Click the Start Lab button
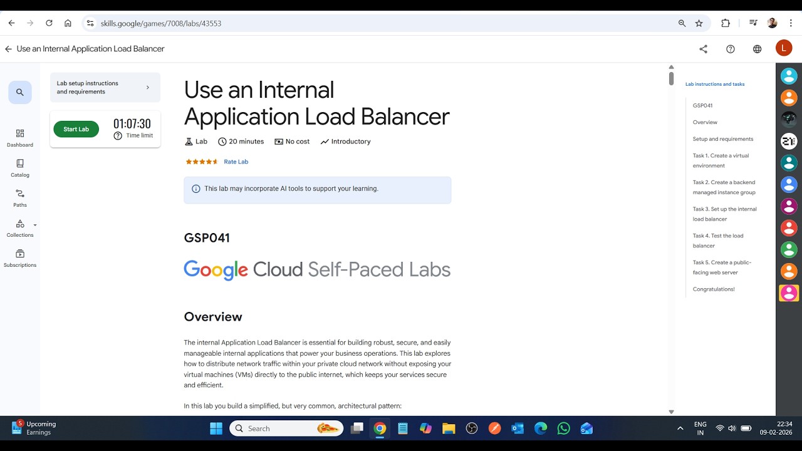This screenshot has height=451, width=802. click(x=76, y=129)
